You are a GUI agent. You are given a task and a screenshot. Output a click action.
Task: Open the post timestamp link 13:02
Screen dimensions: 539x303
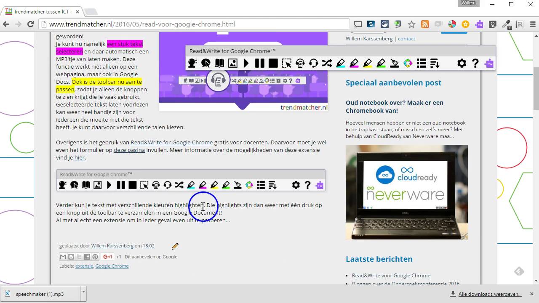coord(149,246)
